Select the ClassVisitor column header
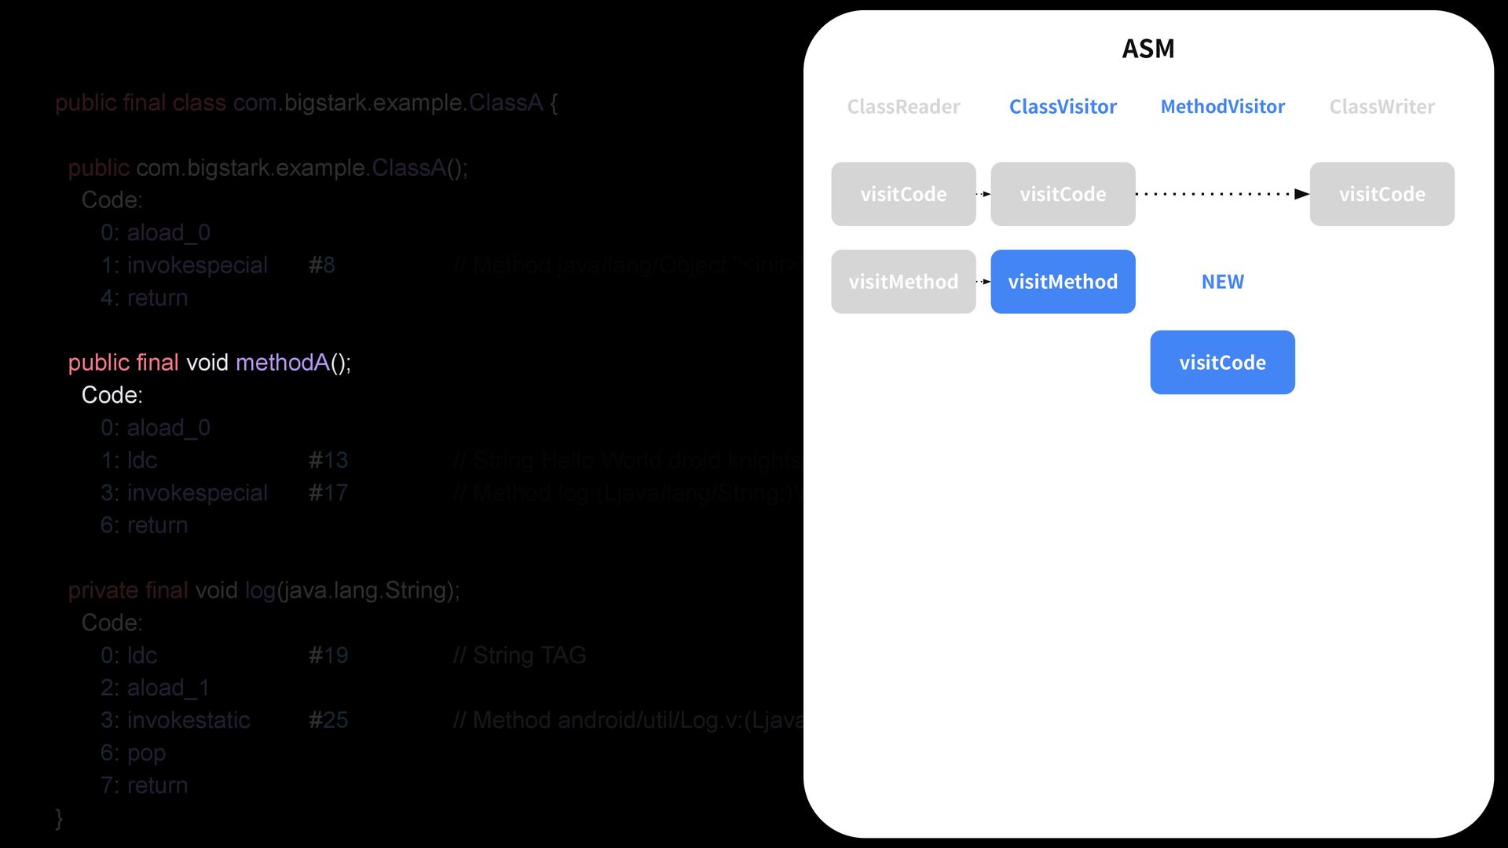This screenshot has height=848, width=1508. coord(1063,107)
